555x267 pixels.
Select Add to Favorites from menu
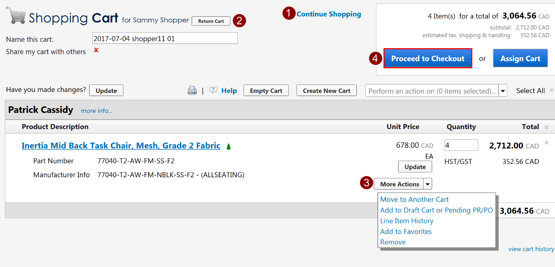(406, 232)
